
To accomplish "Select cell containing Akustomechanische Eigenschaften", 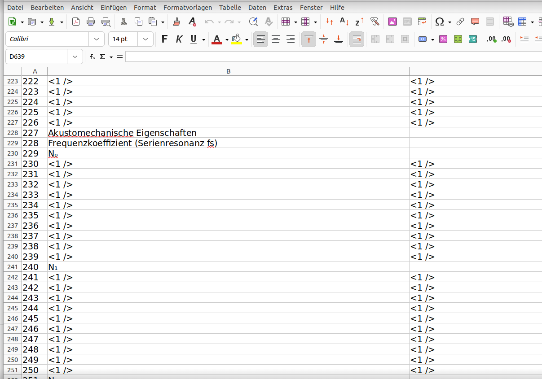I will [122, 133].
